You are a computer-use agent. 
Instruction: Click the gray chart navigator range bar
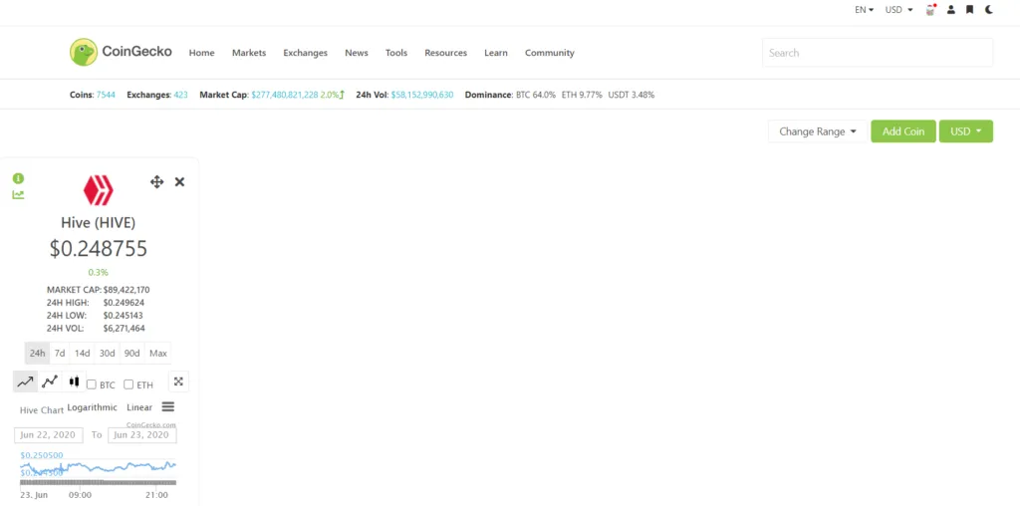coord(99,482)
